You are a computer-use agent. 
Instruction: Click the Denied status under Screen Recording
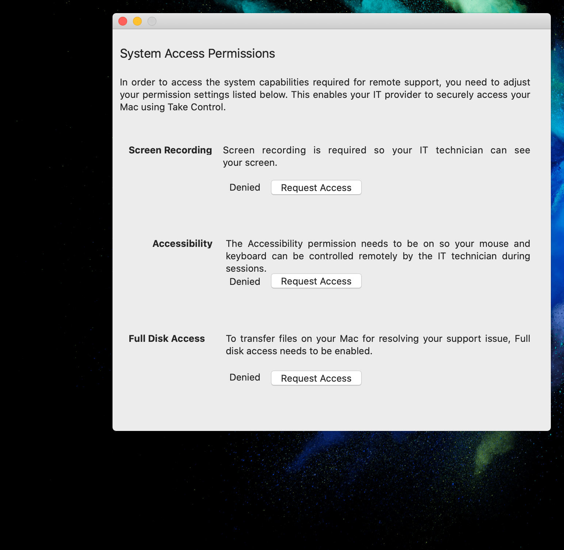tap(244, 187)
